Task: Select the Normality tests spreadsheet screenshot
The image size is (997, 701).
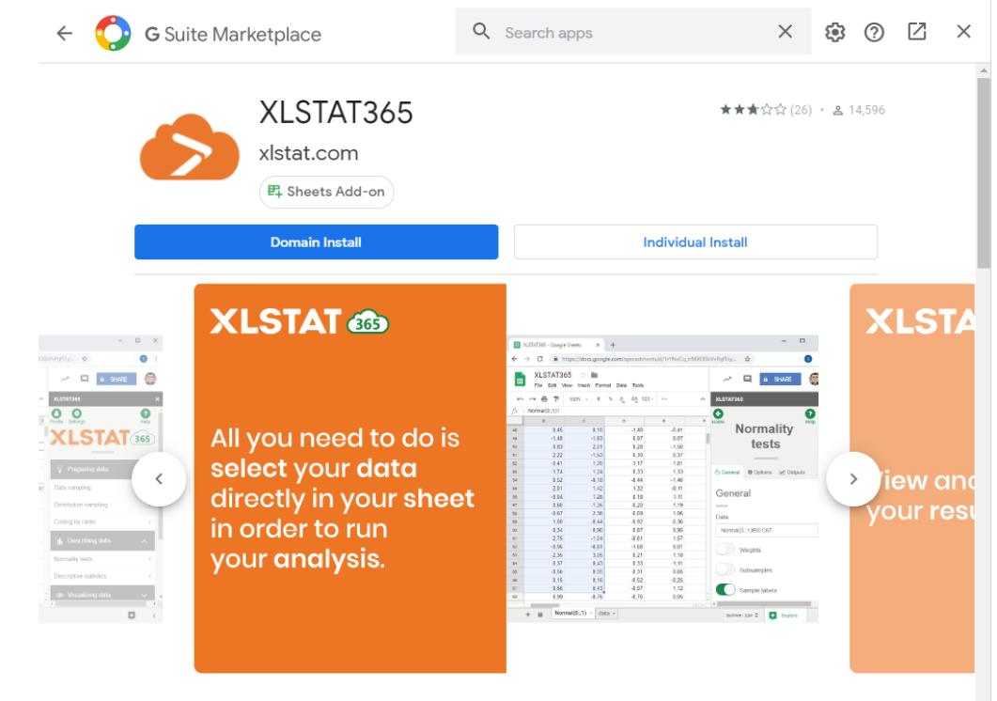Action: click(x=662, y=479)
